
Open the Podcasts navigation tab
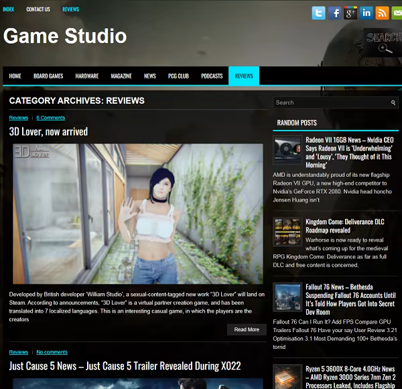click(212, 76)
